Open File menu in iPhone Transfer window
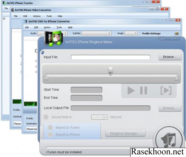 click(6, 8)
